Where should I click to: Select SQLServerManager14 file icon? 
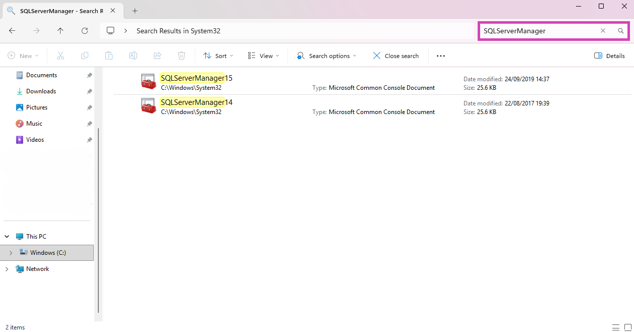148,106
